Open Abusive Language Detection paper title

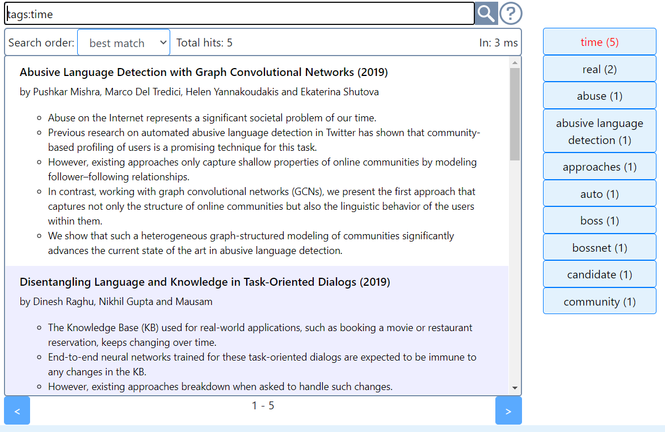pyautogui.click(x=204, y=72)
